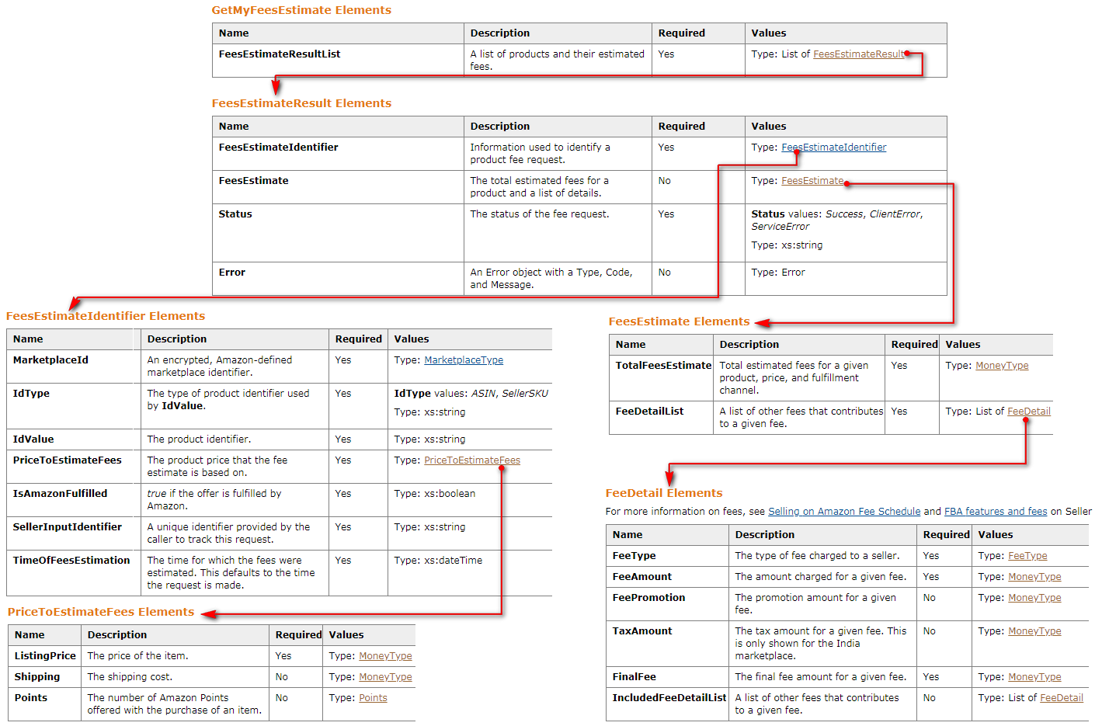
Task: Click the Points type link
Action: pos(373,698)
